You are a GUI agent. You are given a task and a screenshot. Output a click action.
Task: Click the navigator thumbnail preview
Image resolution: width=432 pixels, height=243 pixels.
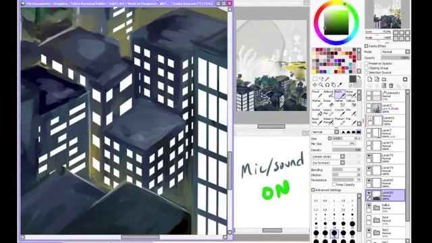pyautogui.click(x=387, y=14)
